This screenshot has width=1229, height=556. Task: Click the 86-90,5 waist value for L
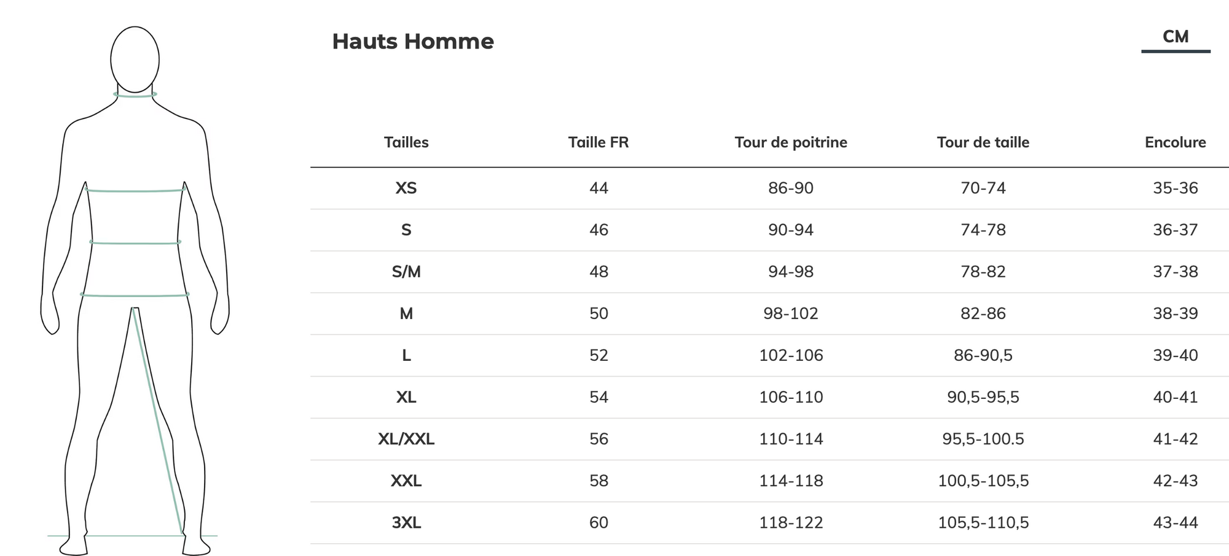point(983,355)
